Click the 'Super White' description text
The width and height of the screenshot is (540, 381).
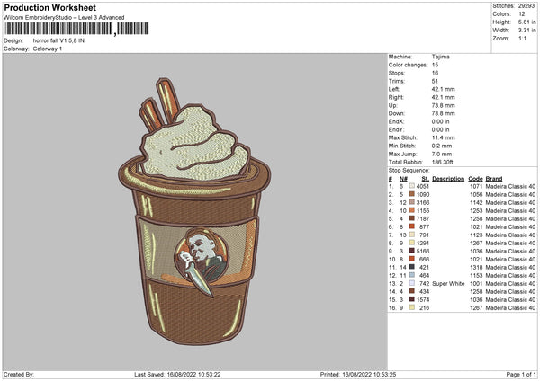tap(448, 283)
